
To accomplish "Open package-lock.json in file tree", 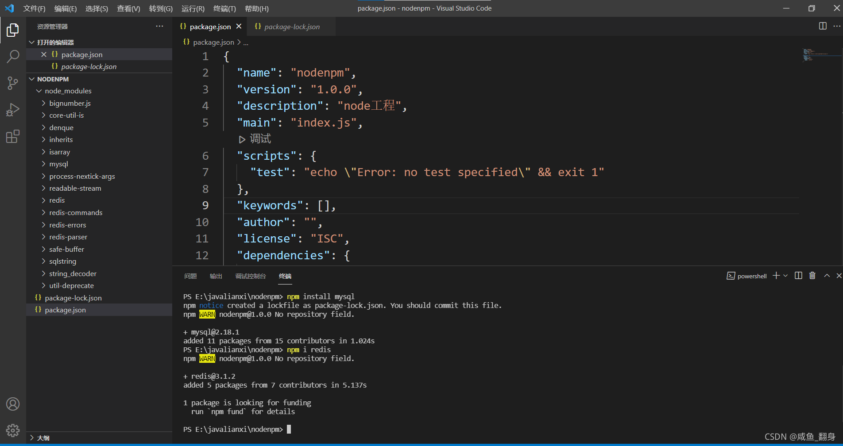I will 99,298.
